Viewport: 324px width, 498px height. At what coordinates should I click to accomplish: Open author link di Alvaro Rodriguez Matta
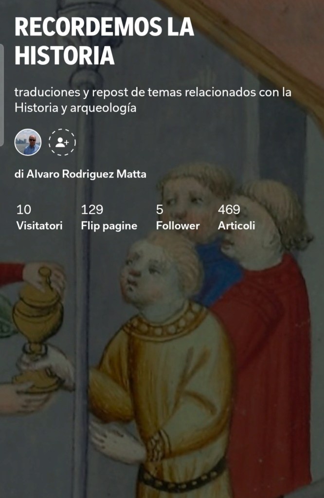point(80,174)
